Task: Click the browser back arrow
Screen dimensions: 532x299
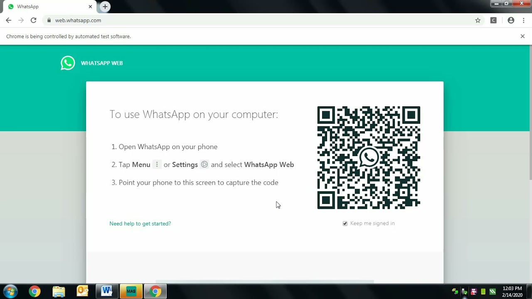Action: coord(8,20)
